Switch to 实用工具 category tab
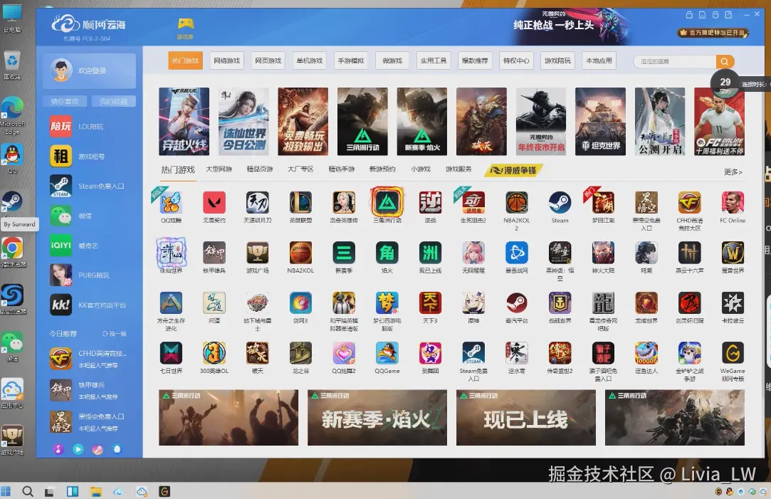Screen dimensions: 771x499 pyautogui.click(x=433, y=61)
